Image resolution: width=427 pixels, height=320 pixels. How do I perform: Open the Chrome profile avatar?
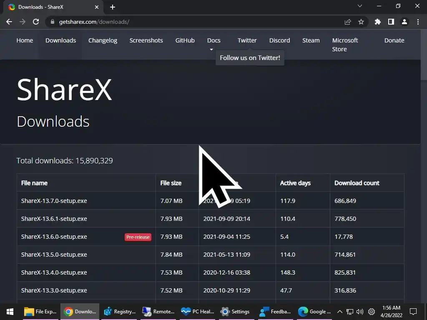coord(404,22)
